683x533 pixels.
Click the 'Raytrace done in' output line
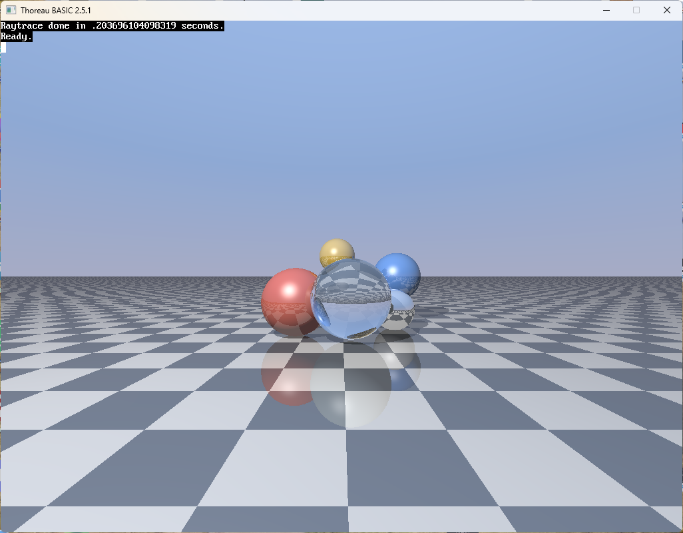(113, 26)
